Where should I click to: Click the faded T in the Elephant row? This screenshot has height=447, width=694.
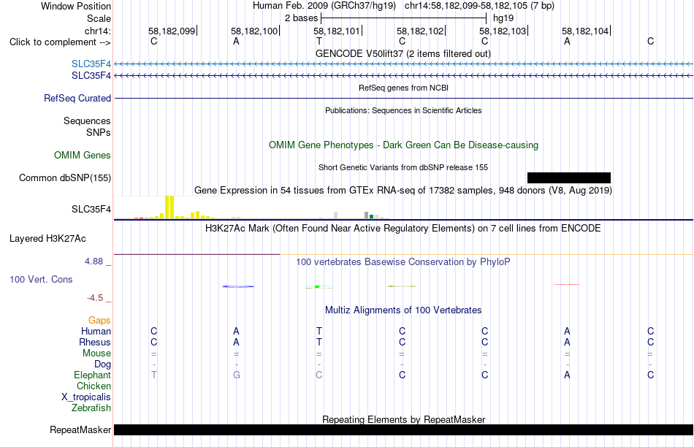tap(154, 375)
